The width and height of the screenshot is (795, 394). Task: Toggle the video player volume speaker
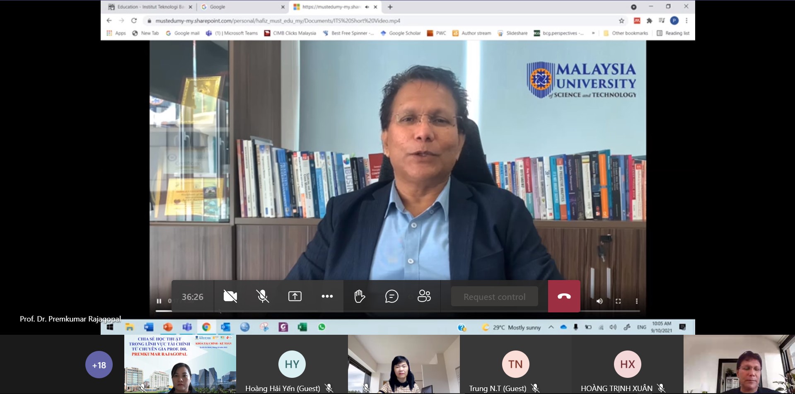tap(599, 301)
